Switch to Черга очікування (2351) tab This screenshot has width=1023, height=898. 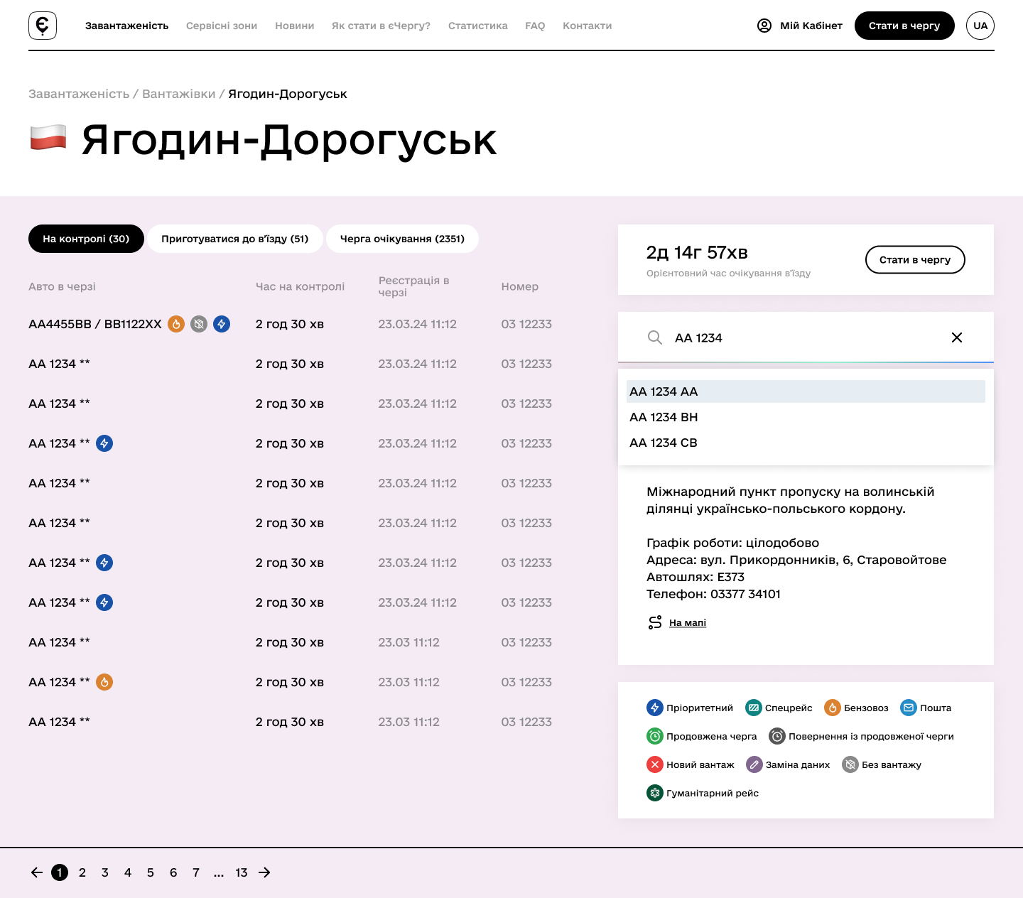point(402,239)
